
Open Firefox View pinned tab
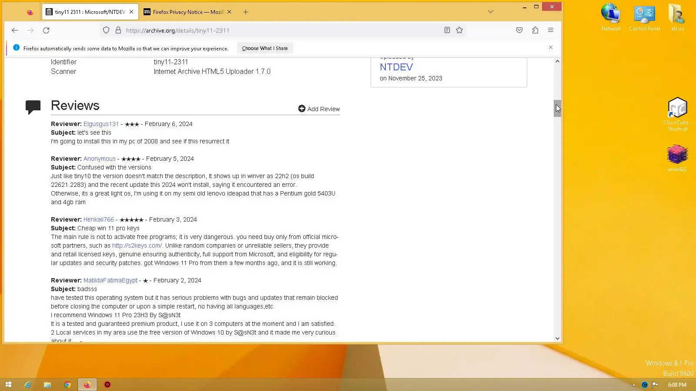pos(30,12)
